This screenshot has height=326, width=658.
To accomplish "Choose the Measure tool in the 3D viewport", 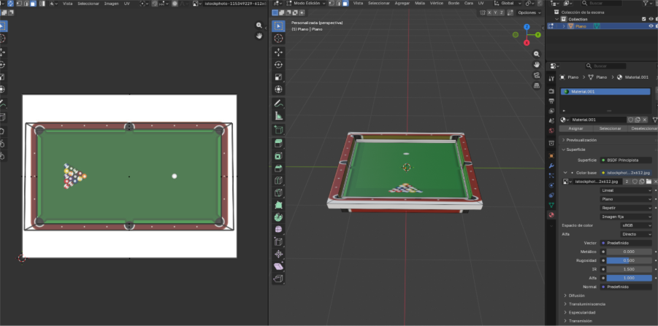I will 278,116.
